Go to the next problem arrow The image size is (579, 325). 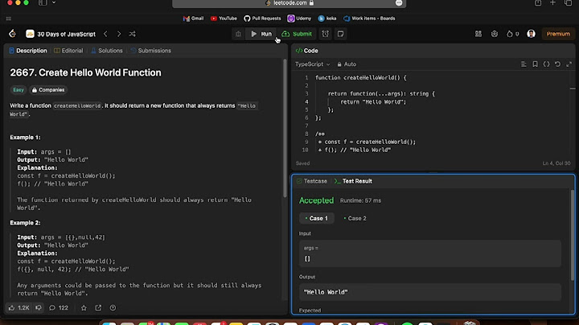(119, 34)
